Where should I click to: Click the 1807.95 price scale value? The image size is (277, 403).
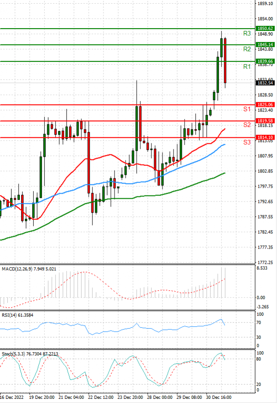pos(265,156)
